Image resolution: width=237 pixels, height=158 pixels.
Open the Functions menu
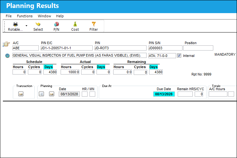pyautogui.click(x=25, y=16)
